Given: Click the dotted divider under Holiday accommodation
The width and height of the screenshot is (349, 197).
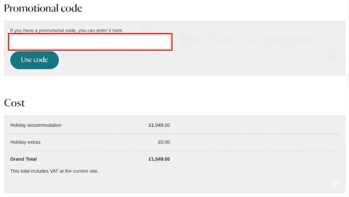Looking at the screenshot, I should [x=170, y=134].
